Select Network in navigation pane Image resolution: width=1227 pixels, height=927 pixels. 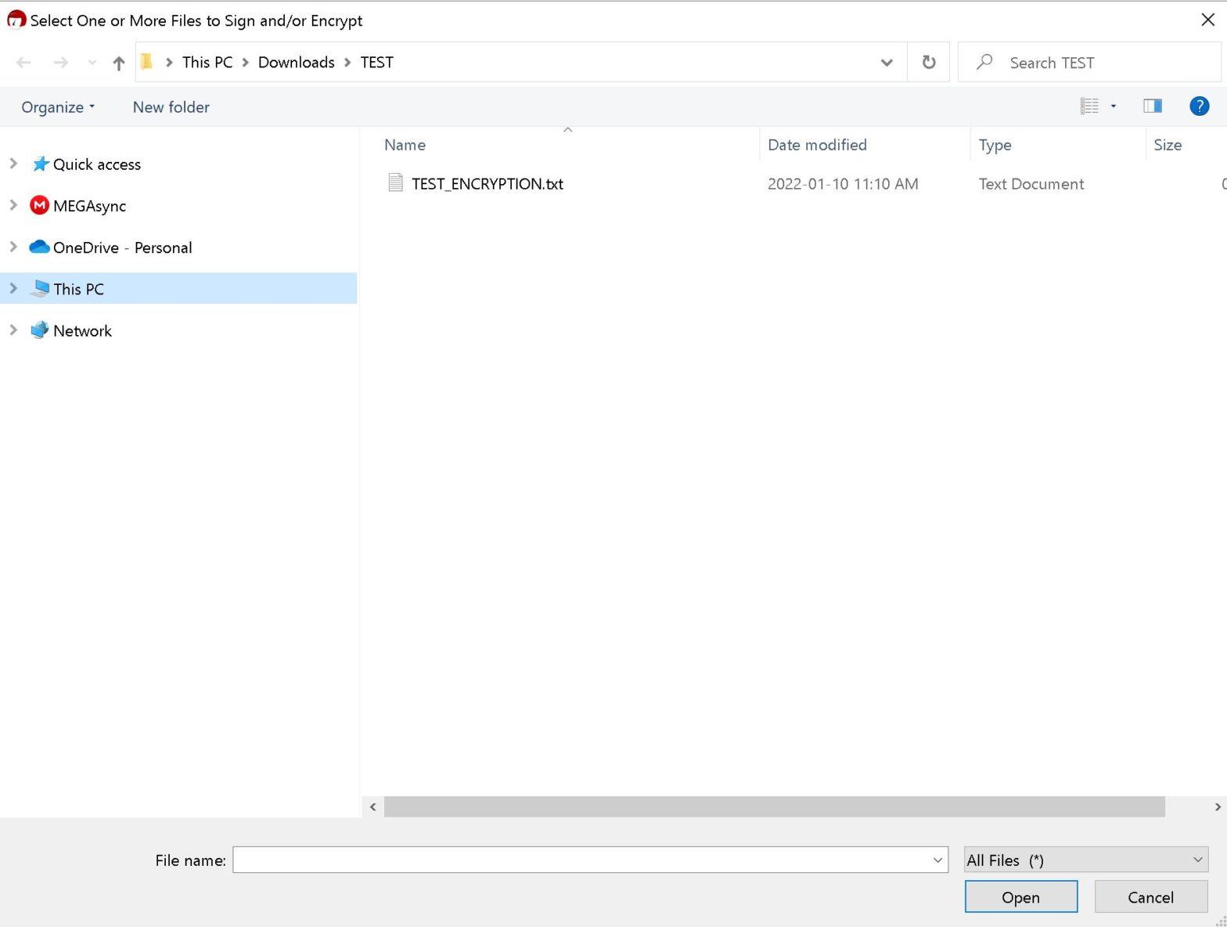pos(82,330)
